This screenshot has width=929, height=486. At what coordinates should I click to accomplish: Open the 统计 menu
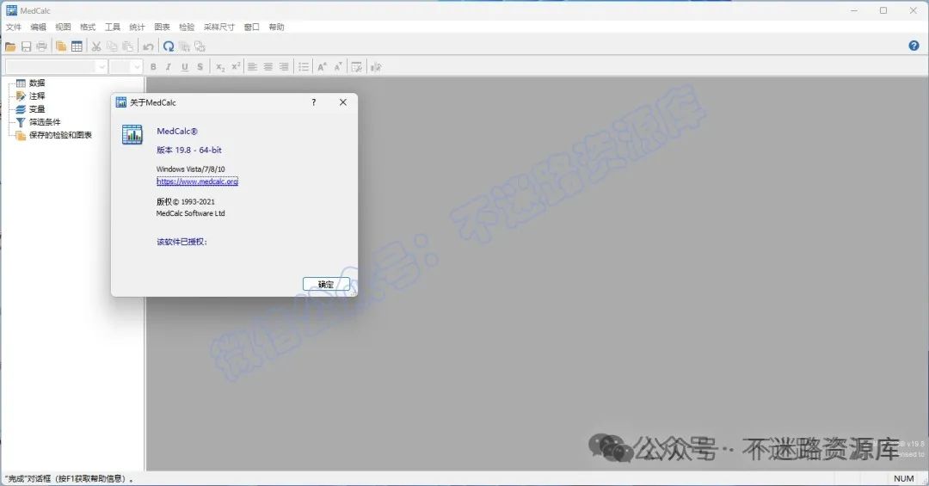137,28
